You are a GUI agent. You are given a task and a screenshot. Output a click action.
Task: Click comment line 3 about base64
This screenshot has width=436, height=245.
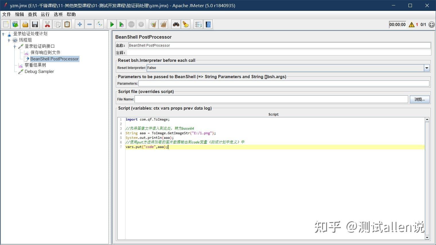click(160, 129)
